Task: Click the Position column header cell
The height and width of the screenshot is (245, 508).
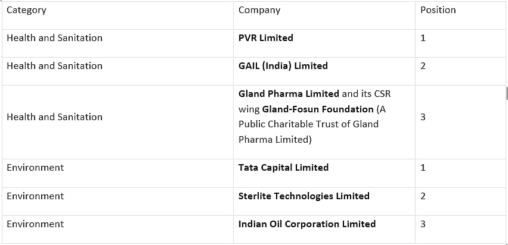Action: pos(438,10)
